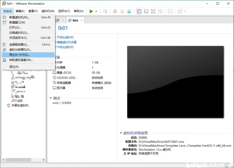Click the library horizontal scrollbar thumb
234x168 pixels.
click(x=18, y=160)
